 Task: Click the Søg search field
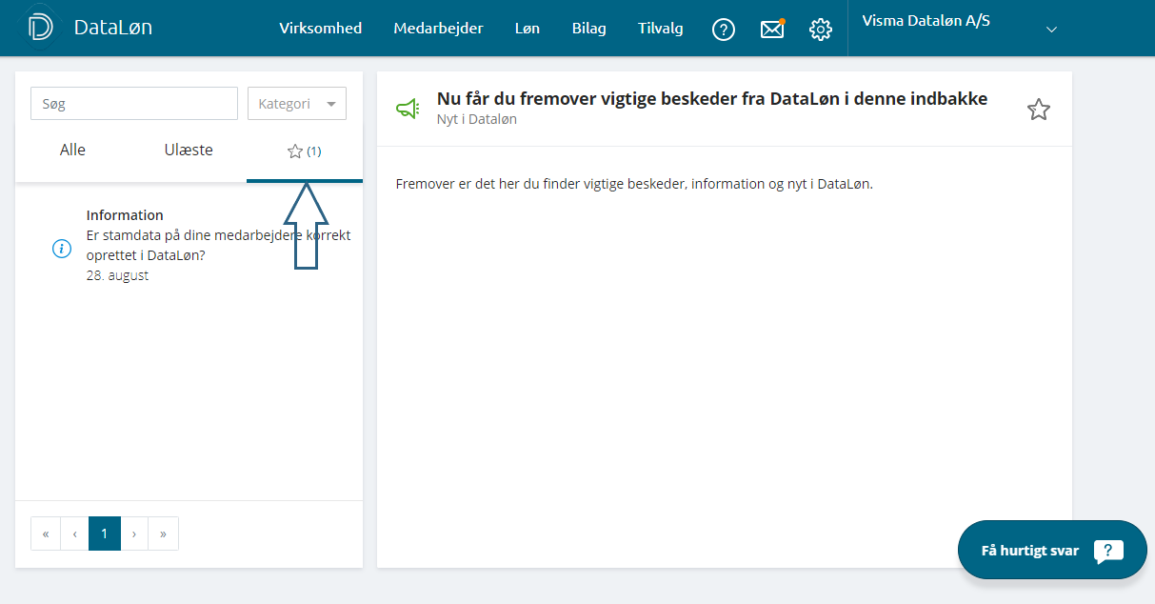(x=134, y=104)
